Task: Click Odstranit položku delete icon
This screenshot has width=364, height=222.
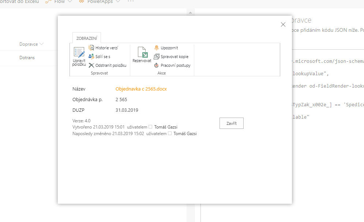Action: 91,66
